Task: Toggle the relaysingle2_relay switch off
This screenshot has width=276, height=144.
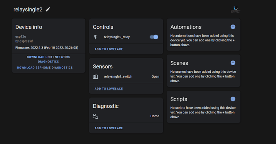Action: tap(154, 37)
